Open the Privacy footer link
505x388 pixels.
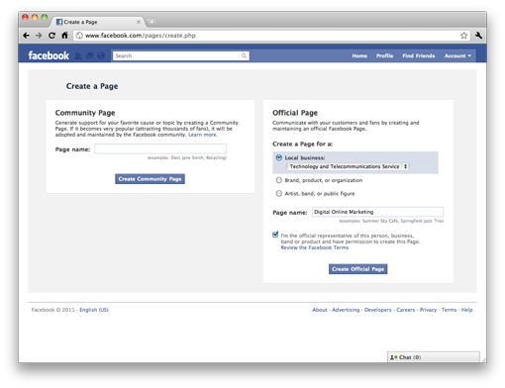click(x=428, y=310)
